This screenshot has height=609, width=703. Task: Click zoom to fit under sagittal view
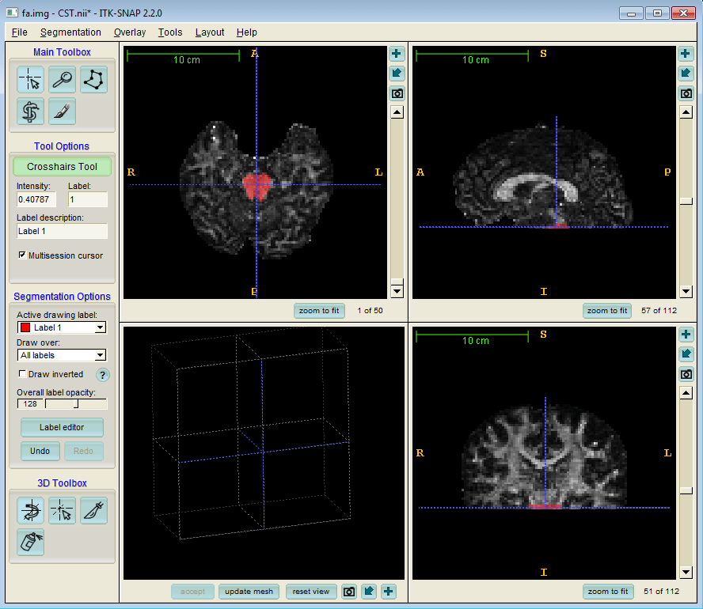(x=607, y=311)
